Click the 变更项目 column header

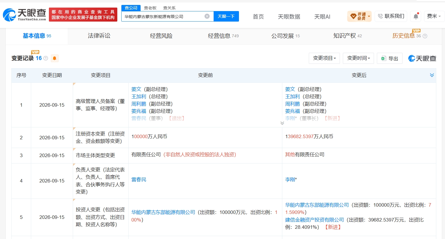[x=101, y=75]
